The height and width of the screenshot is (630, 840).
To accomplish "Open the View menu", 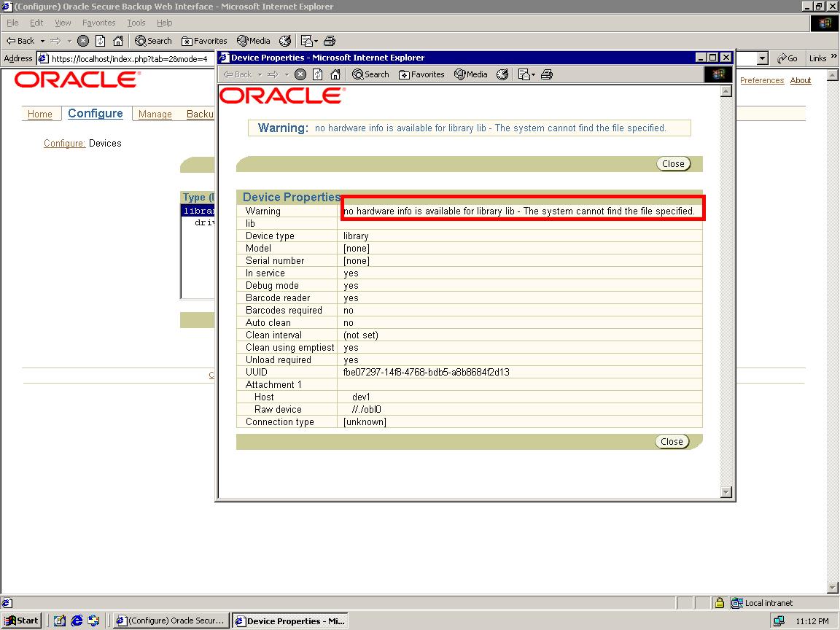I will pyautogui.click(x=63, y=23).
